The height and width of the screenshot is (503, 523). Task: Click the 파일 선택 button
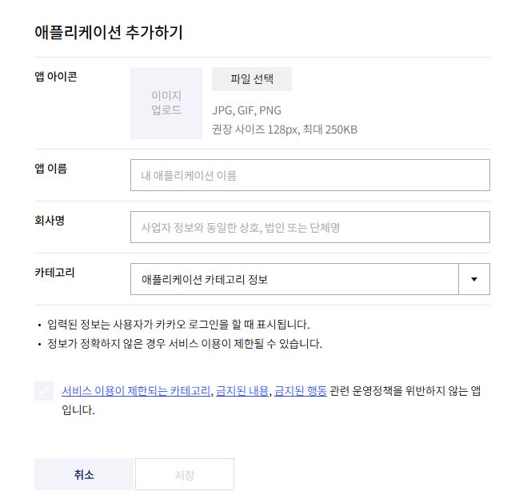[252, 79]
